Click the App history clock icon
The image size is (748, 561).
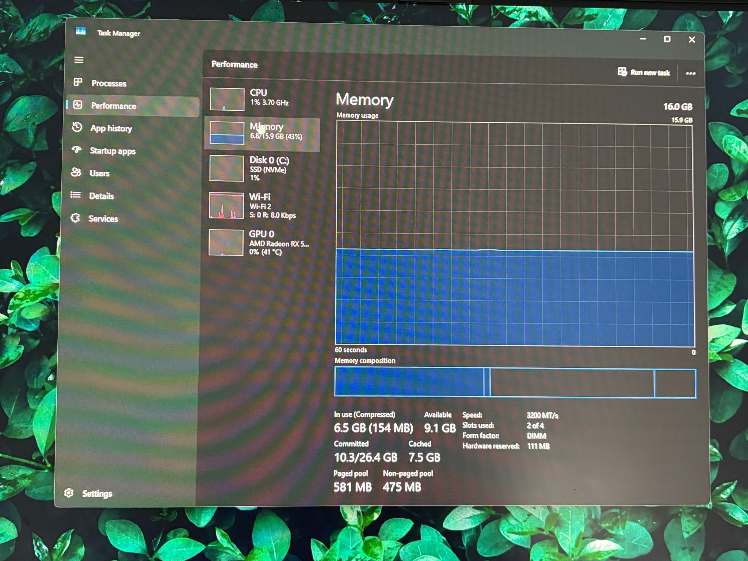[x=77, y=127]
